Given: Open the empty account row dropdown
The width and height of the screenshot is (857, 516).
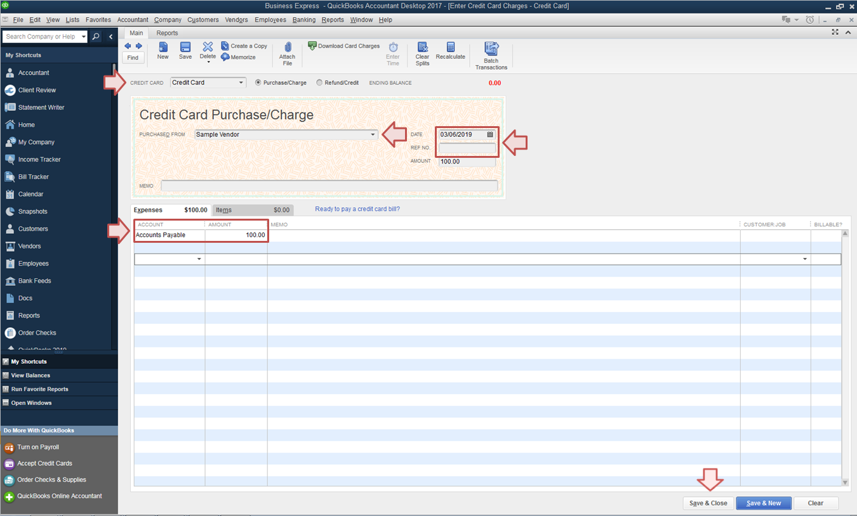Looking at the screenshot, I should point(199,259).
